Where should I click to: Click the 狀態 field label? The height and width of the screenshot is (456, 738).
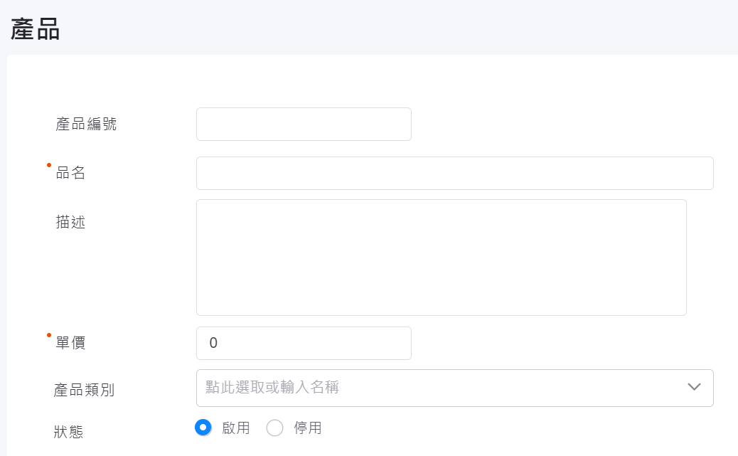(x=68, y=432)
